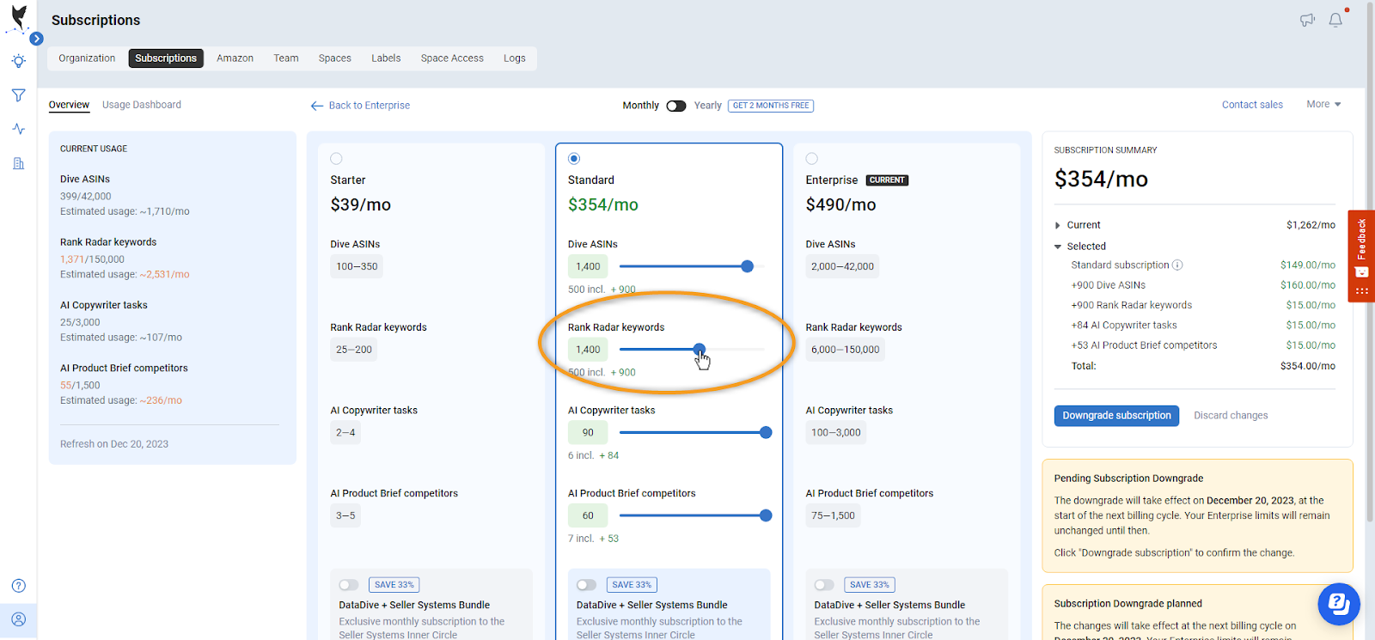Click the Starter SAVE 33% badge
The width and height of the screenshot is (1375, 640).
pyautogui.click(x=394, y=585)
